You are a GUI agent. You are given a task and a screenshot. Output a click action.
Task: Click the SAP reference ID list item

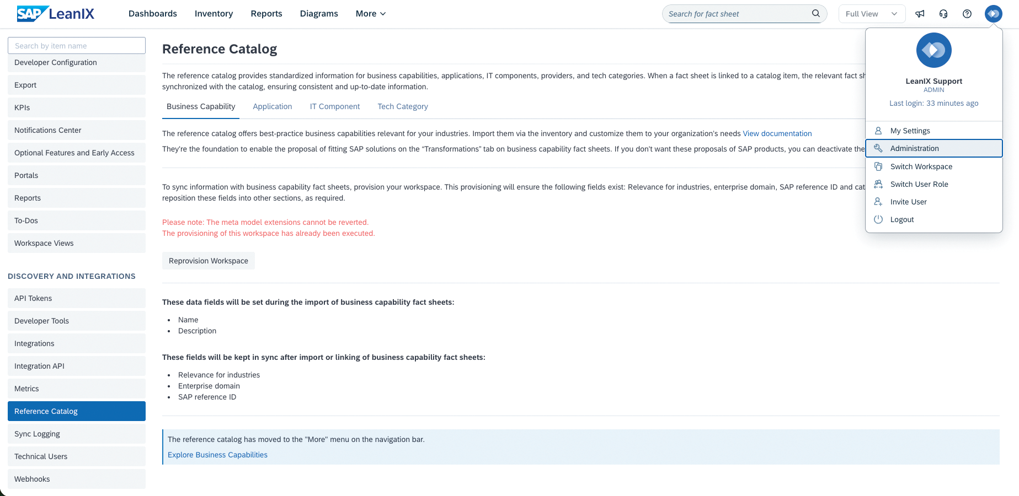tap(207, 397)
